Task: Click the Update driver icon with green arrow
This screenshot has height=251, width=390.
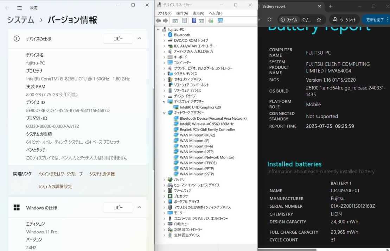Action: coord(211,21)
